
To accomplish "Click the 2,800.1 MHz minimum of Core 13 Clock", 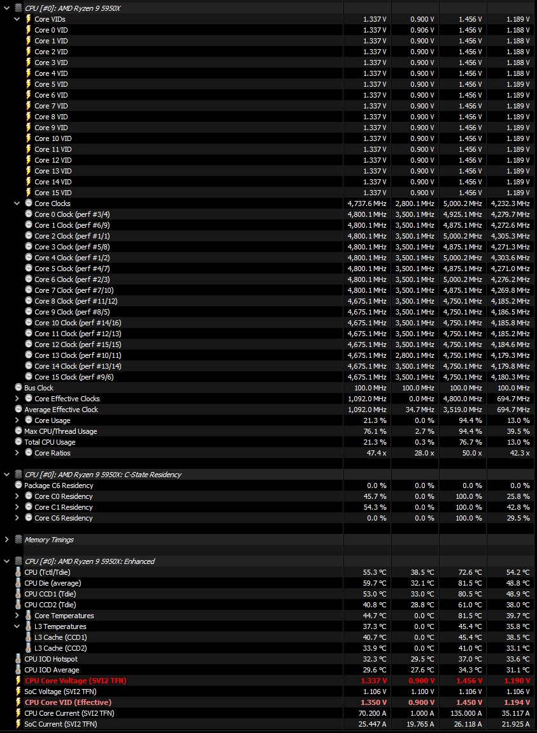I will point(415,355).
